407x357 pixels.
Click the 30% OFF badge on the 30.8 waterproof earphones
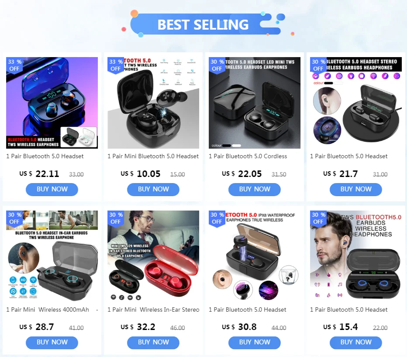tap(217, 218)
